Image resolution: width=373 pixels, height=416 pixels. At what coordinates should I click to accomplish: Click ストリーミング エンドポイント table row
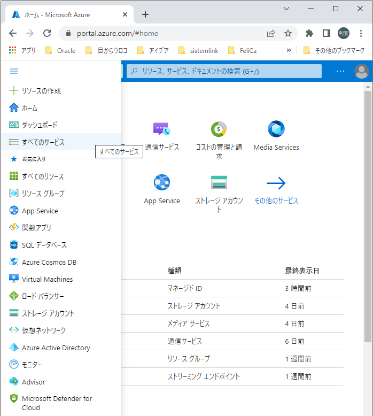coord(232,376)
